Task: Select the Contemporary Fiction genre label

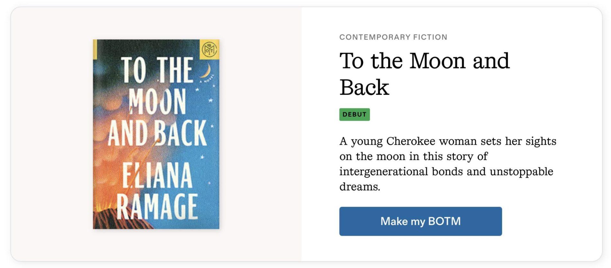Action: click(x=393, y=37)
